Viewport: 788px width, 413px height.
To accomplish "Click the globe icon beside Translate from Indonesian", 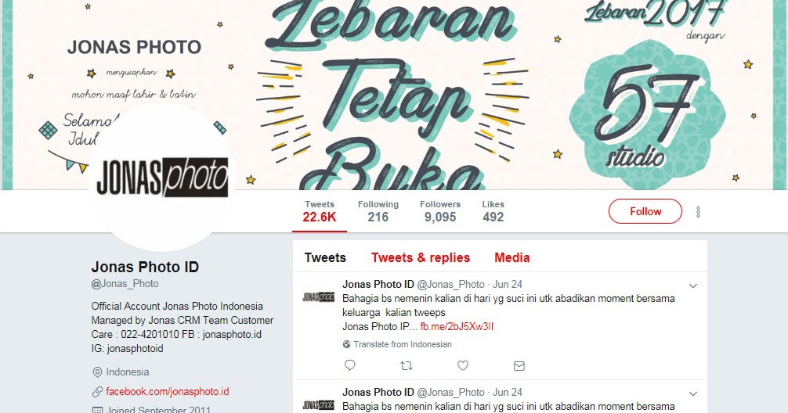I will (347, 344).
